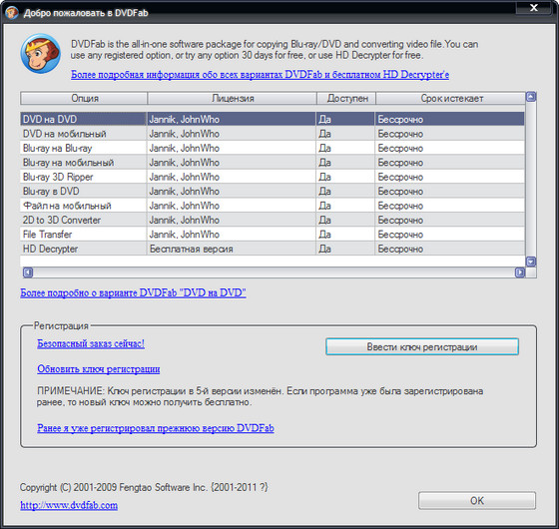
Task: Click the horizontal scroll left arrow
Action: tap(28, 272)
